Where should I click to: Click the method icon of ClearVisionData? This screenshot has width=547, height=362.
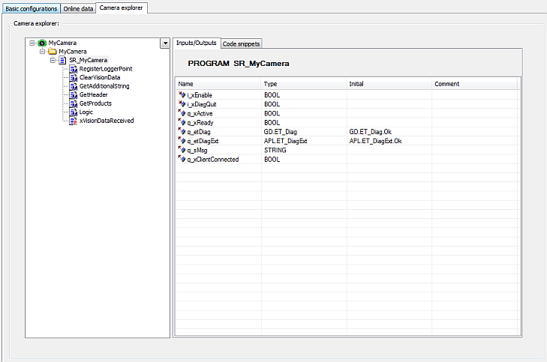pos(74,78)
